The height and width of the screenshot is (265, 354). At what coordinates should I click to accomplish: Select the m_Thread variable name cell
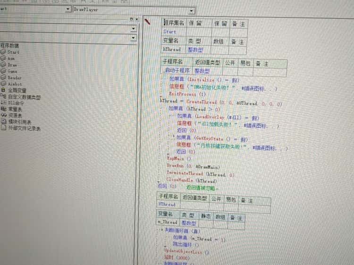pos(168,222)
